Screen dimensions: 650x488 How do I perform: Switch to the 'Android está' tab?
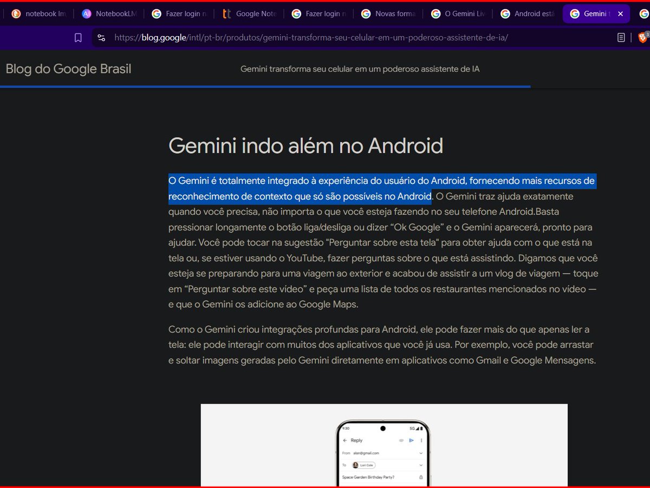click(527, 14)
